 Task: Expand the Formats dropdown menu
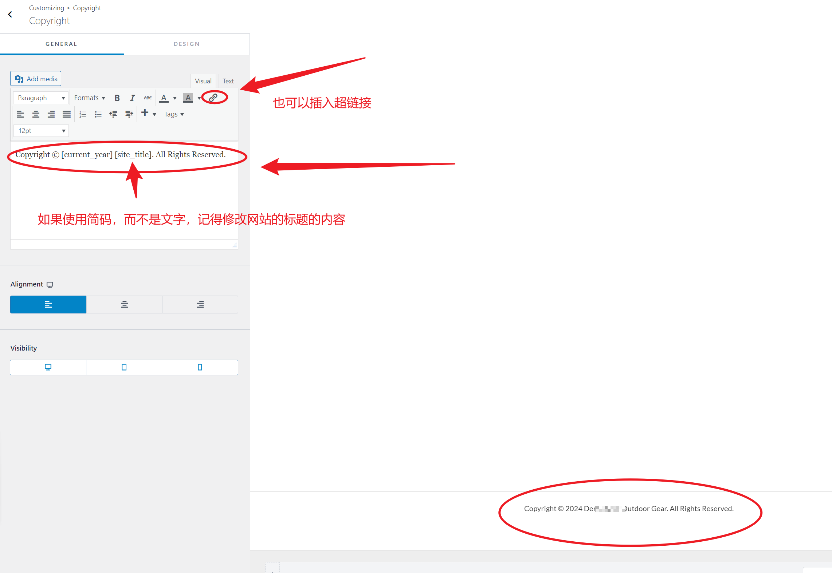click(x=89, y=98)
